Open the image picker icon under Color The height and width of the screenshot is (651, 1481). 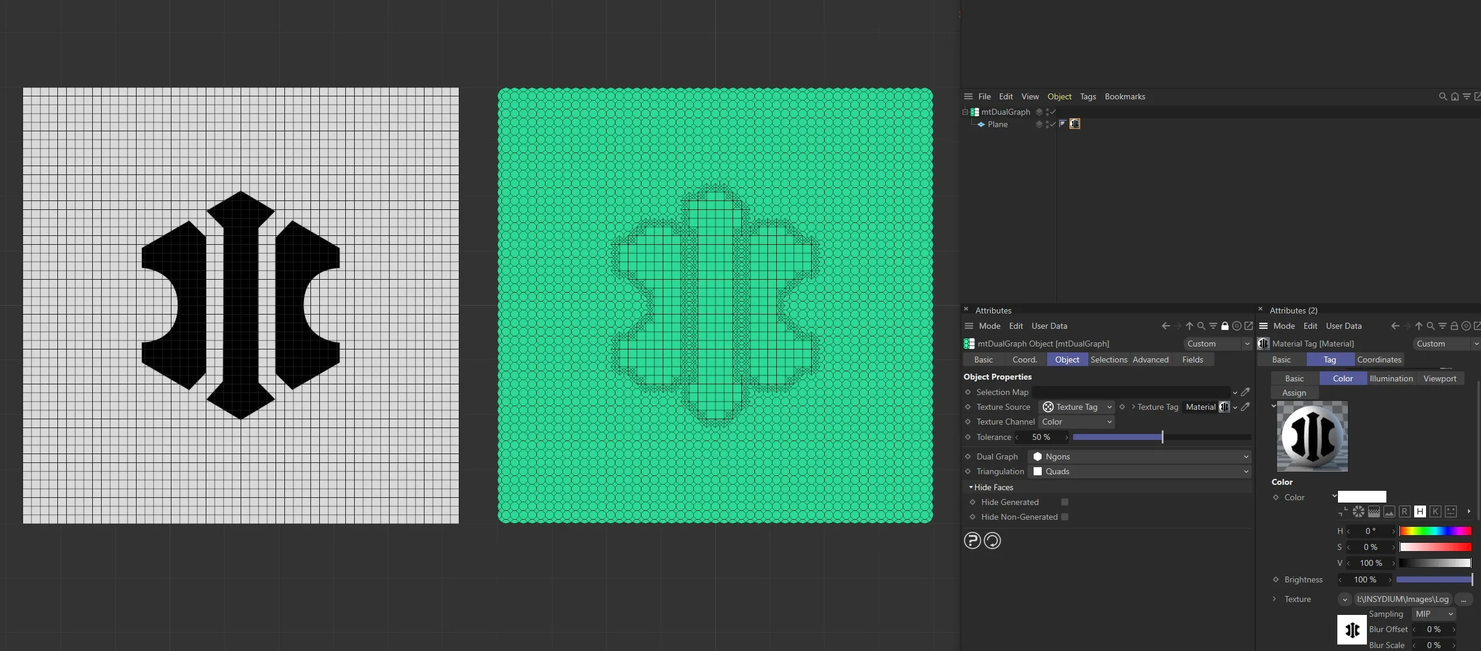coord(1389,511)
